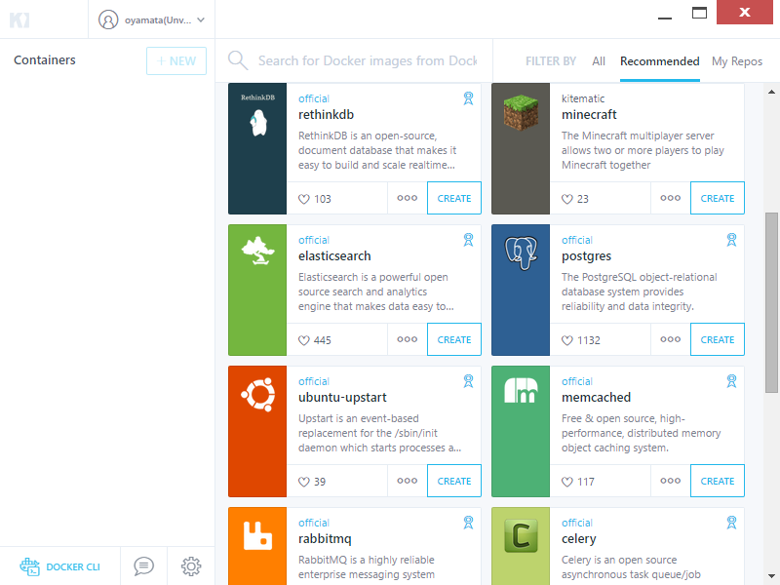This screenshot has width=780, height=585.
Task: Click the vertical scrollbar thumb
Action: (771, 302)
